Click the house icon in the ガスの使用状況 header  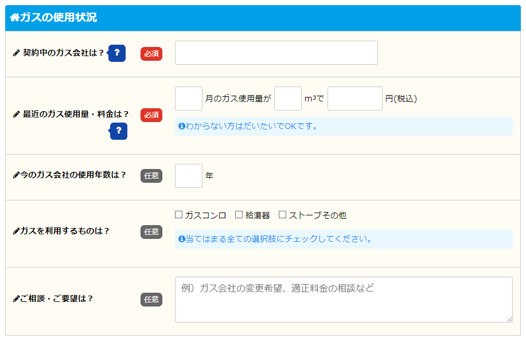(x=17, y=17)
